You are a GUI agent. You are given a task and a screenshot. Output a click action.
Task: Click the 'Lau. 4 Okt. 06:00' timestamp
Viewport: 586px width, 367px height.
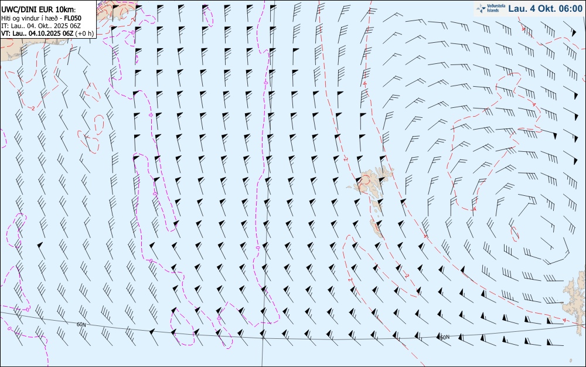545,9
